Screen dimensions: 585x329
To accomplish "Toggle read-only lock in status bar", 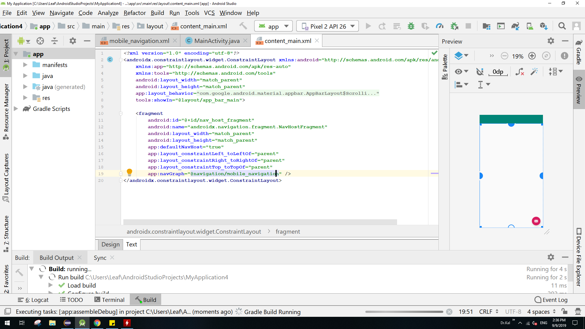I will click(565, 311).
